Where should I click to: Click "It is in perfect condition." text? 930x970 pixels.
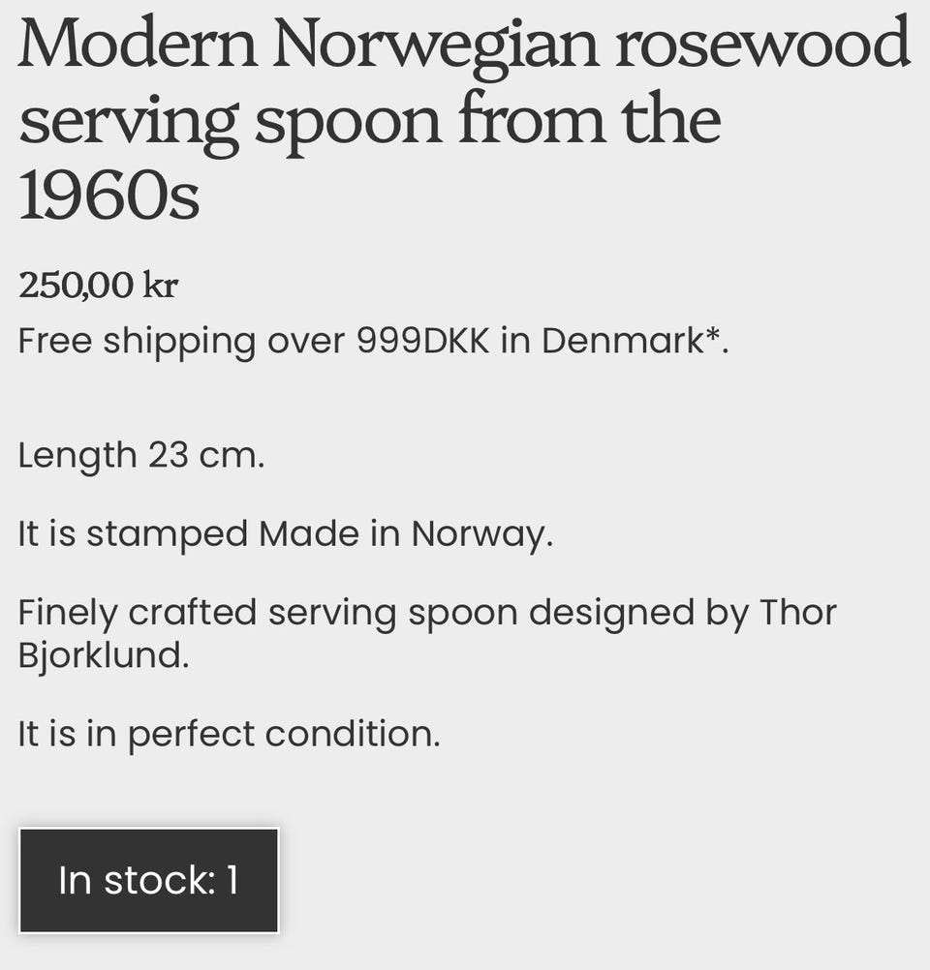229,734
